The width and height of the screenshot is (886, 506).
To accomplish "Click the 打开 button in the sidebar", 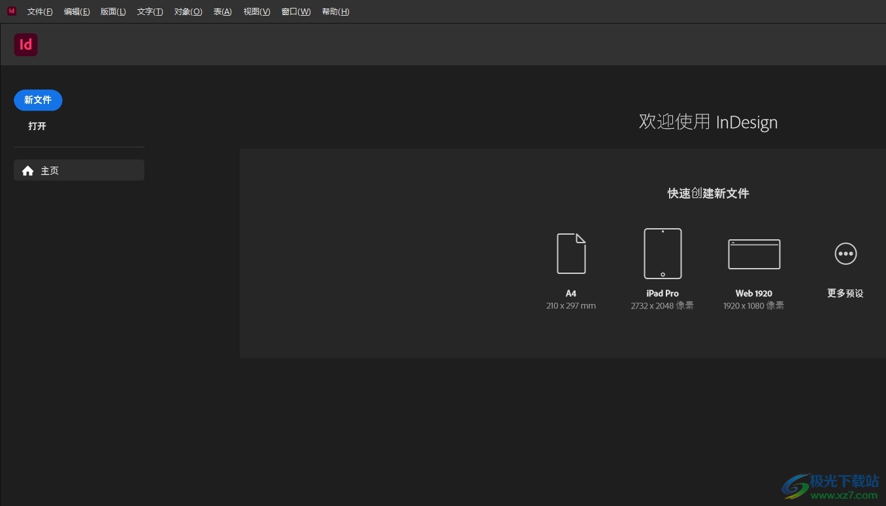I will (x=37, y=126).
